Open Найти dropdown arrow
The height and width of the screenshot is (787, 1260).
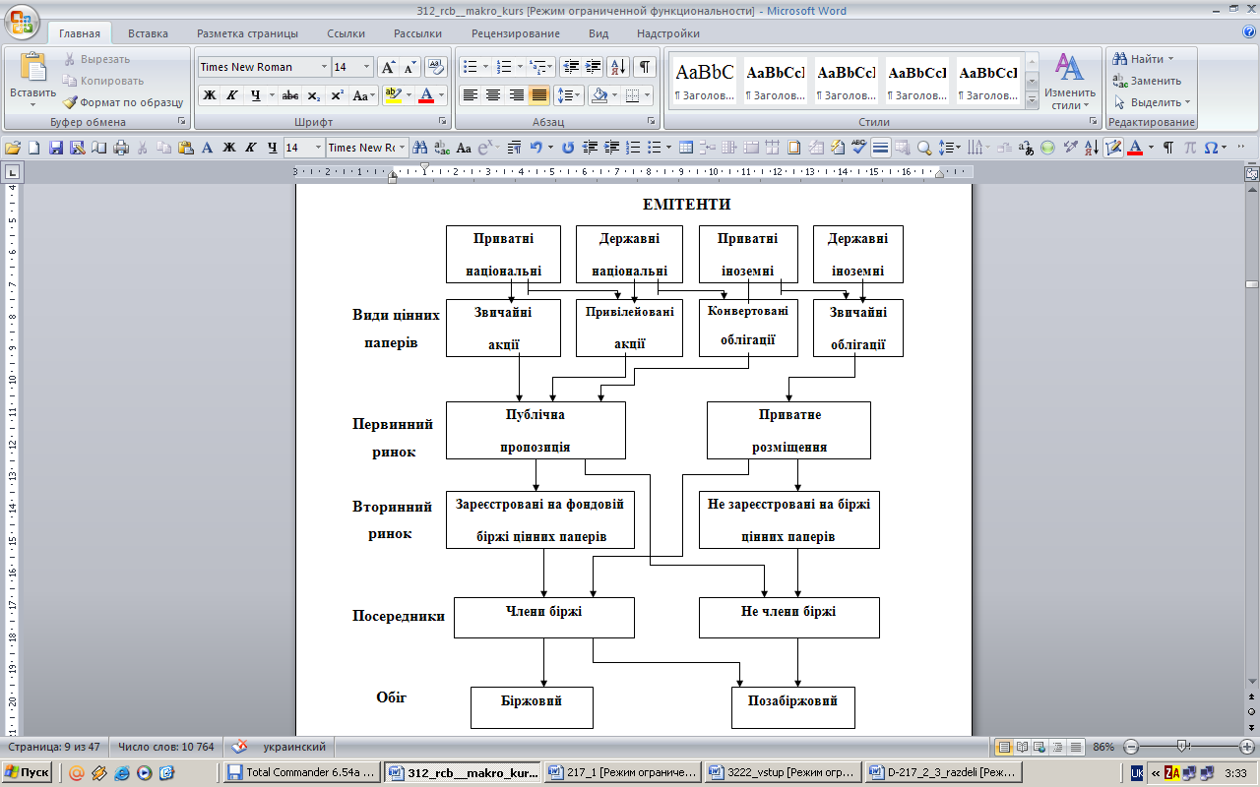pos(1171,59)
